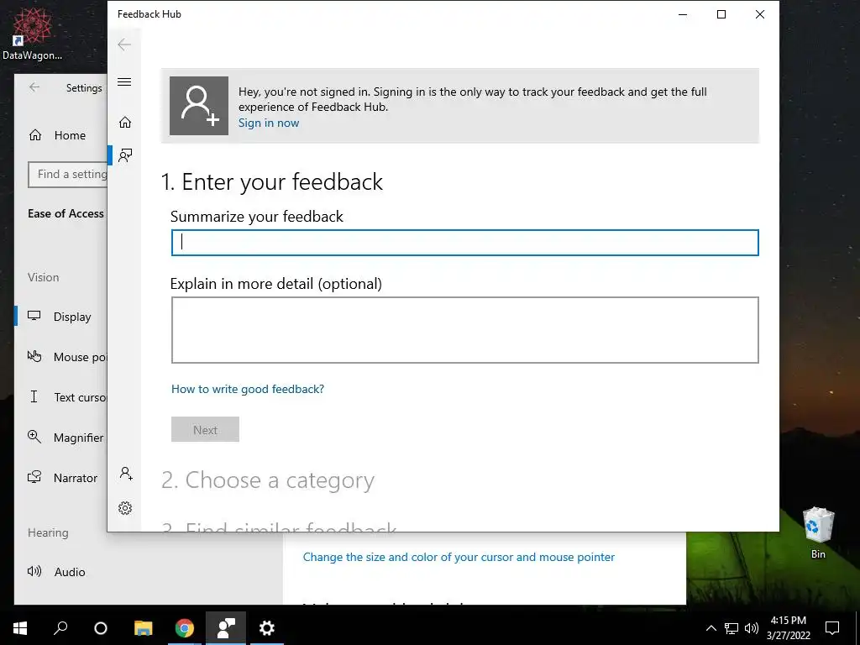This screenshot has width=860, height=645.
Task: Minimize the Feedback Hub window
Action: (x=683, y=14)
